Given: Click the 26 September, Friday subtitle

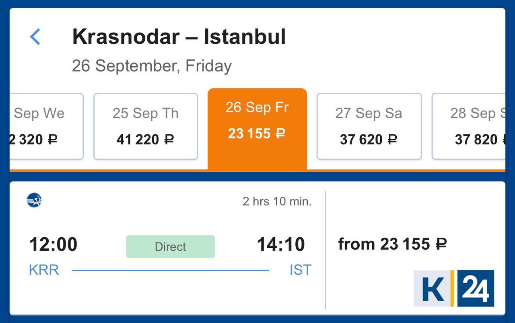Looking at the screenshot, I should [152, 66].
